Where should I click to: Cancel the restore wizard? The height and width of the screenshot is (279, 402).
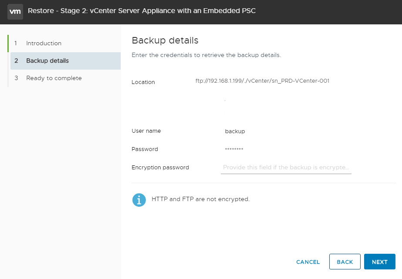pos(308,262)
